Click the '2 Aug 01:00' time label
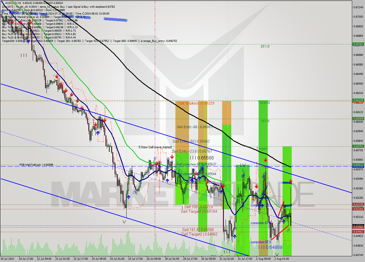 coord(281,259)
